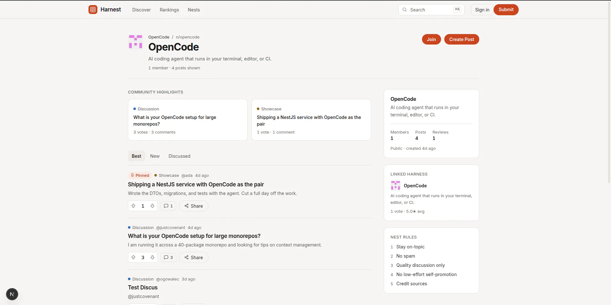Image resolution: width=611 pixels, height=305 pixels.
Task: Open post title Shipping a NestJS service
Action: pyautogui.click(x=196, y=184)
